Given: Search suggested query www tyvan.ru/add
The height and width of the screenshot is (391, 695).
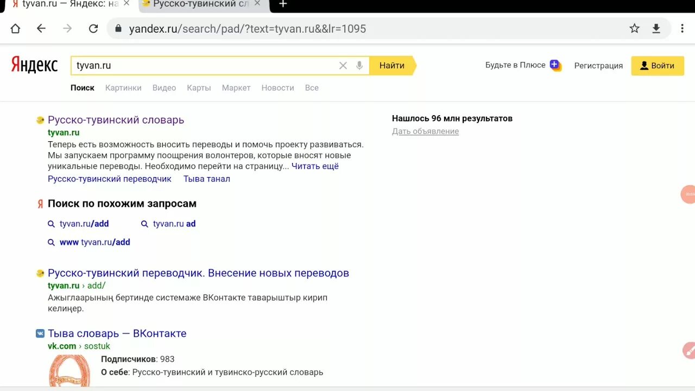Looking at the screenshot, I should (x=95, y=242).
